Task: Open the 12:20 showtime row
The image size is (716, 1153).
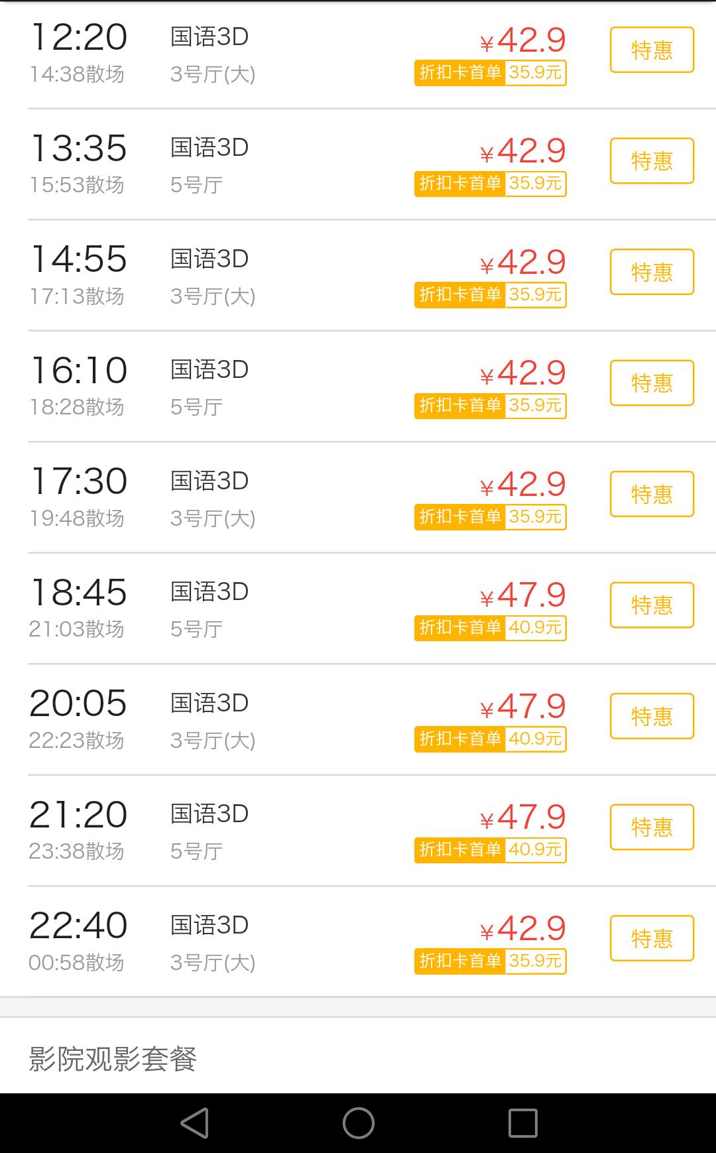Action: coord(79,38)
